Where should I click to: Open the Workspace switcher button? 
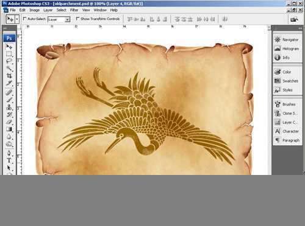coord(294,19)
